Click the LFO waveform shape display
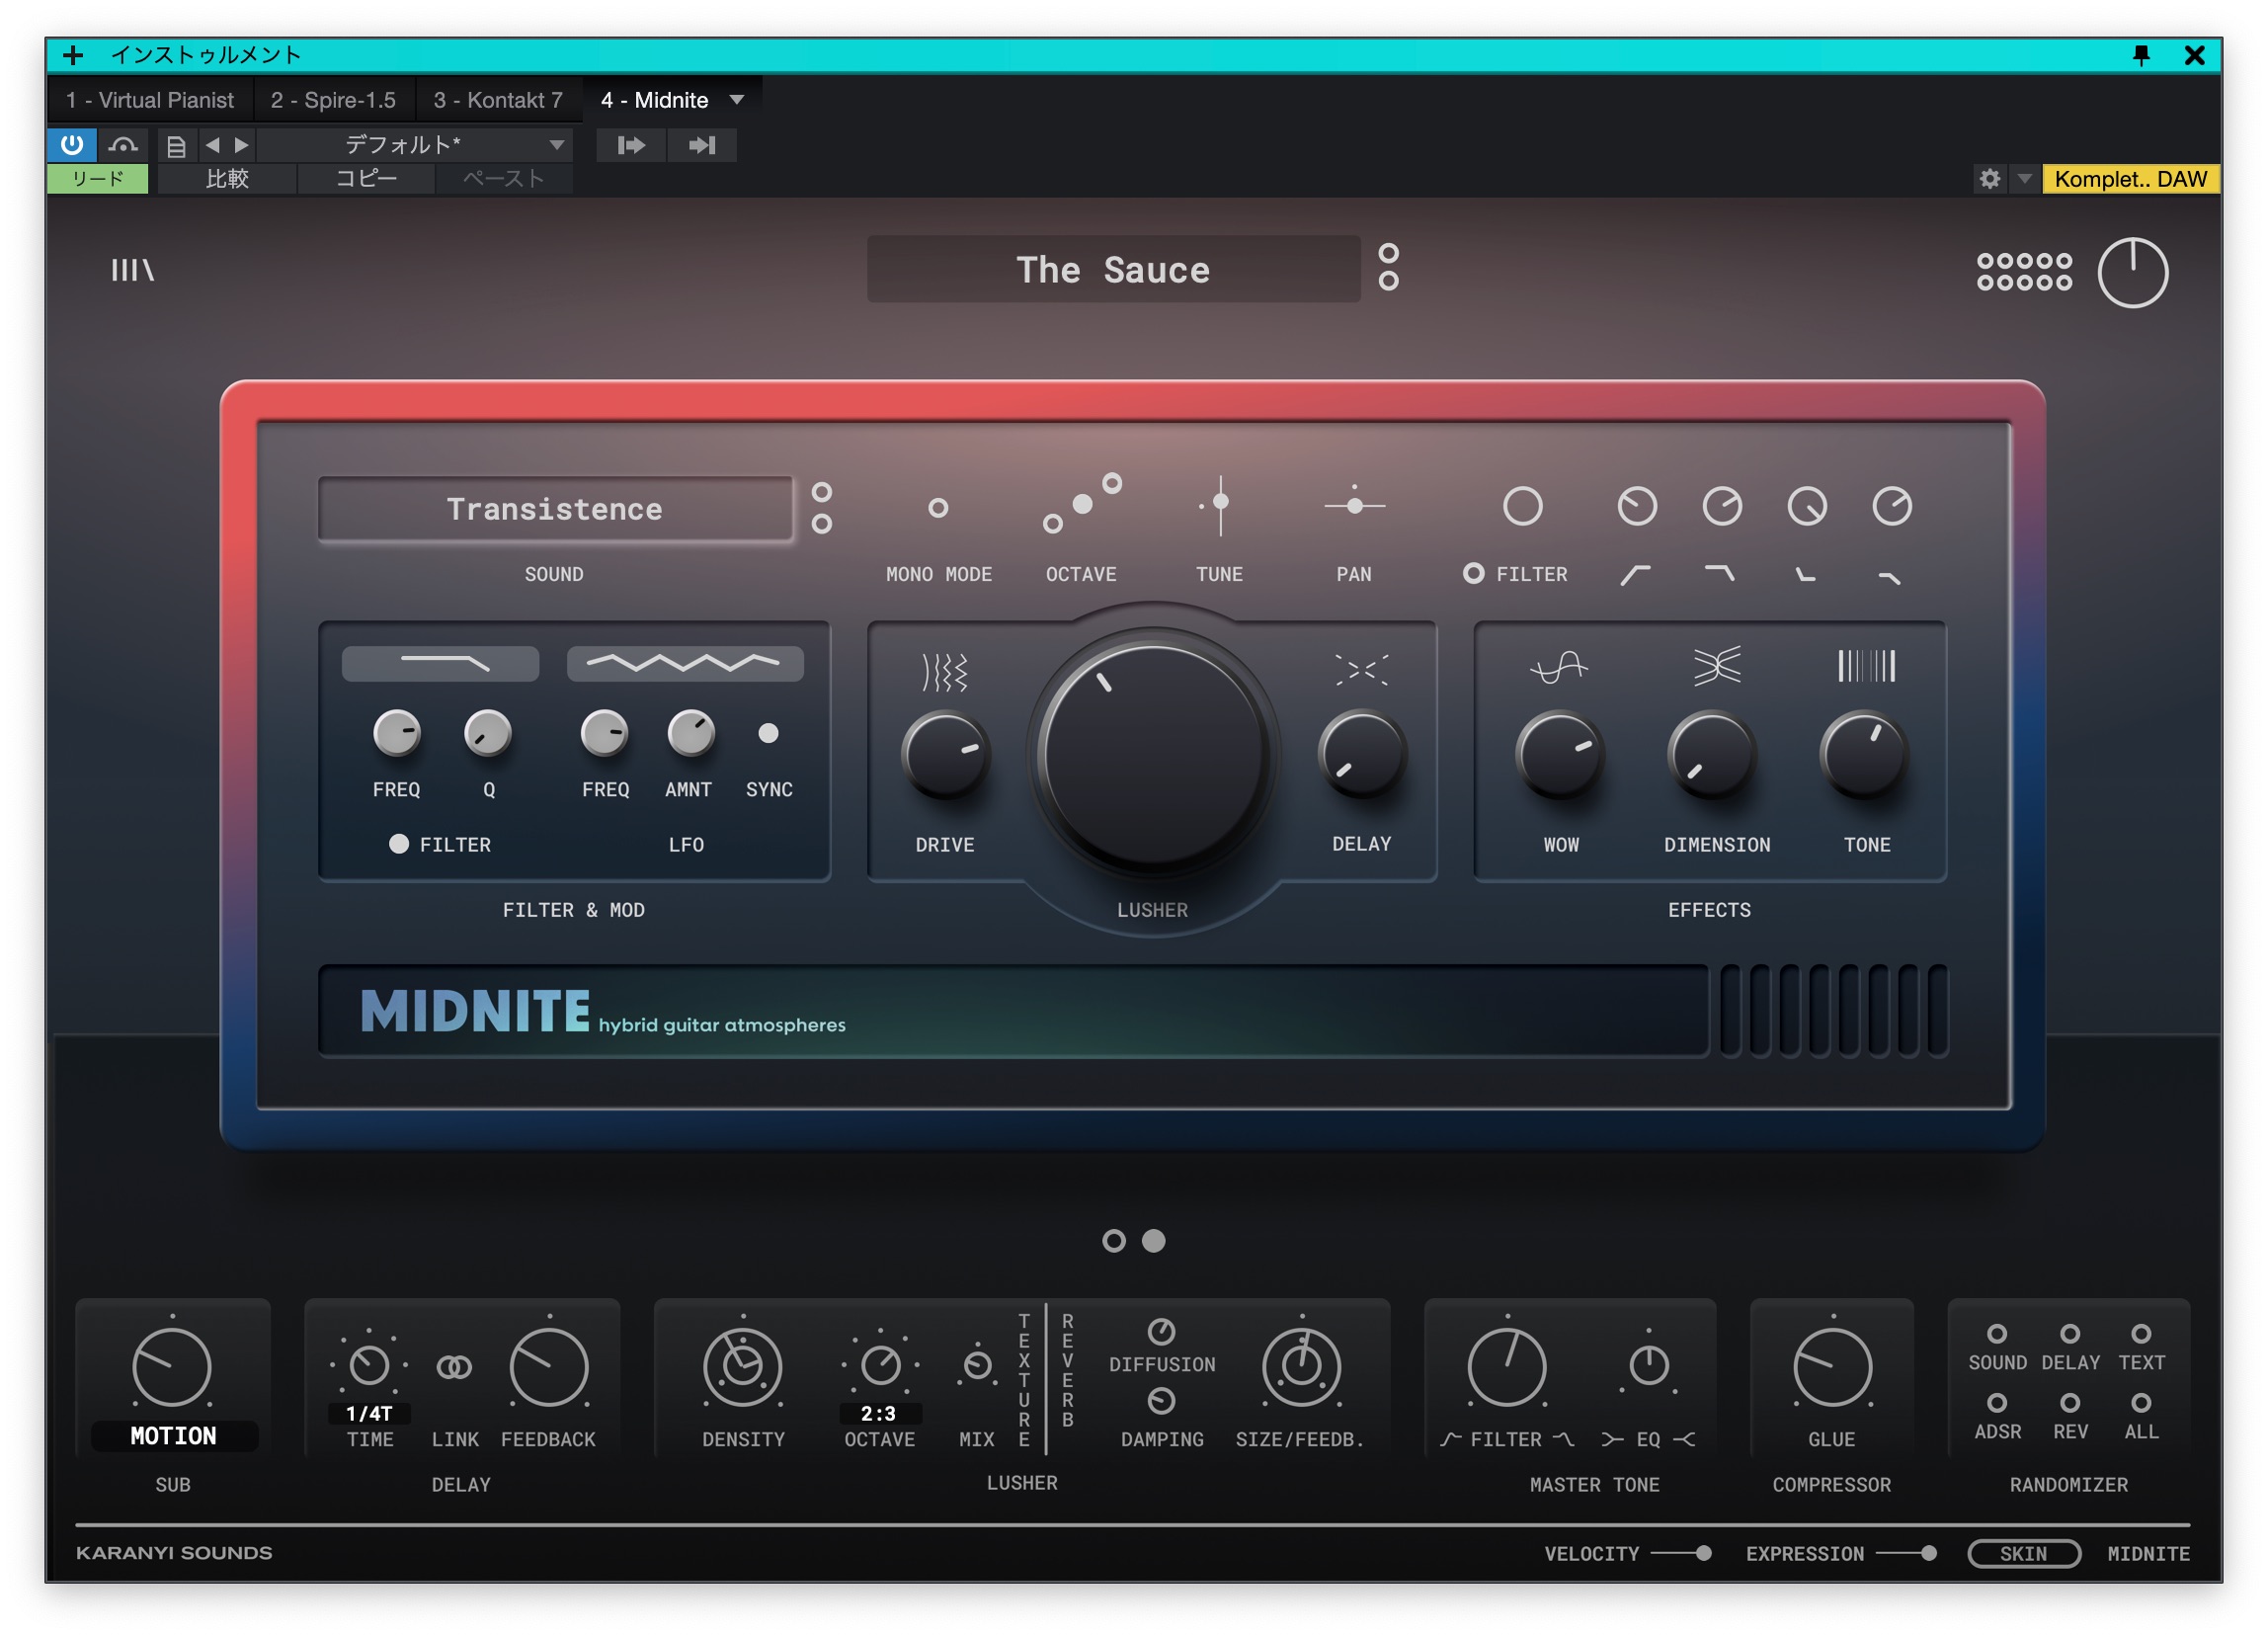 click(685, 663)
